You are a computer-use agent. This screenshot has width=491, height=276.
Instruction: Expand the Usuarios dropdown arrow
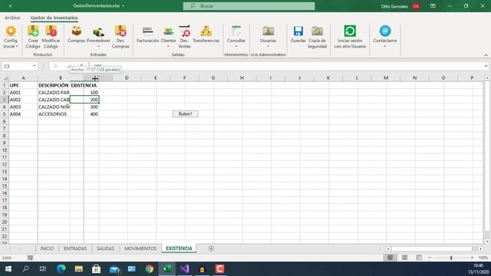click(x=268, y=46)
